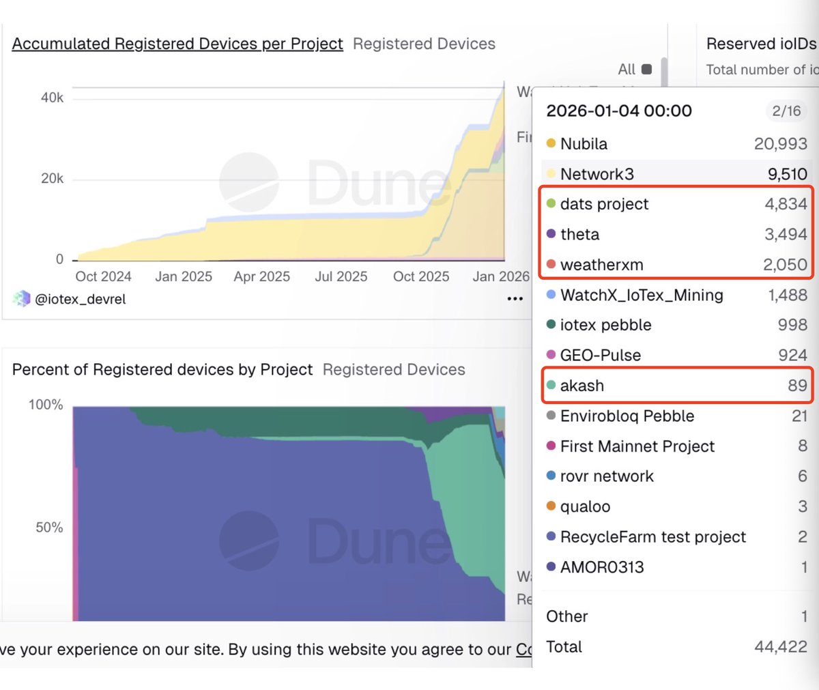Open the @iotex_devrel author link
The image size is (819, 690).
coord(80,299)
